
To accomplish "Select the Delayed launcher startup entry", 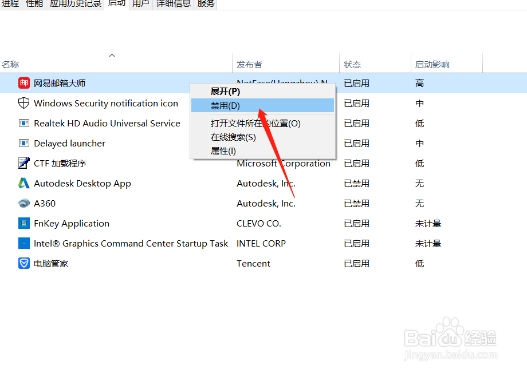I will tap(69, 143).
